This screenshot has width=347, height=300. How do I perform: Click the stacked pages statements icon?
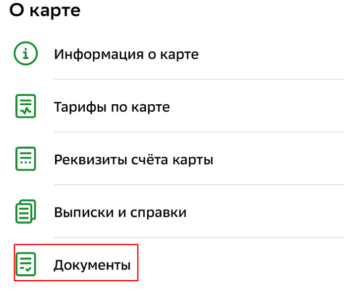tap(26, 212)
